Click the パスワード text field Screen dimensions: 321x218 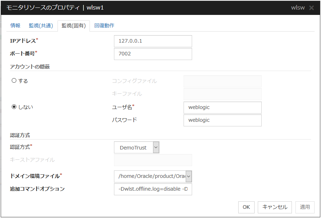coord(222,120)
